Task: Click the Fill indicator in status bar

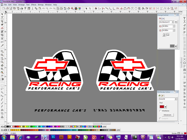Action: 185,133
